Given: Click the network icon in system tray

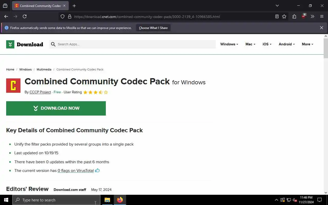Looking at the screenshot, I should 289,200.
